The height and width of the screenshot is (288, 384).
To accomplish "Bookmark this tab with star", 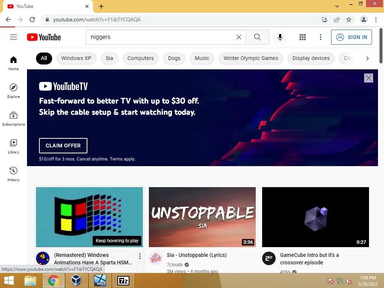I will (349, 19).
